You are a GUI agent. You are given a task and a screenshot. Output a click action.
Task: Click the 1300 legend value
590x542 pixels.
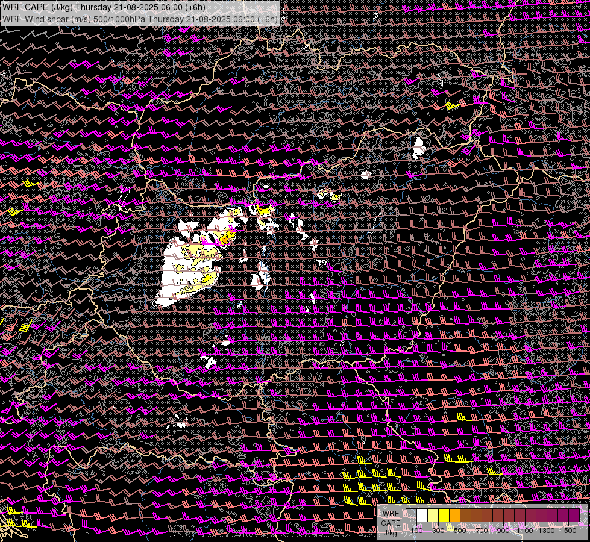pos(547,531)
